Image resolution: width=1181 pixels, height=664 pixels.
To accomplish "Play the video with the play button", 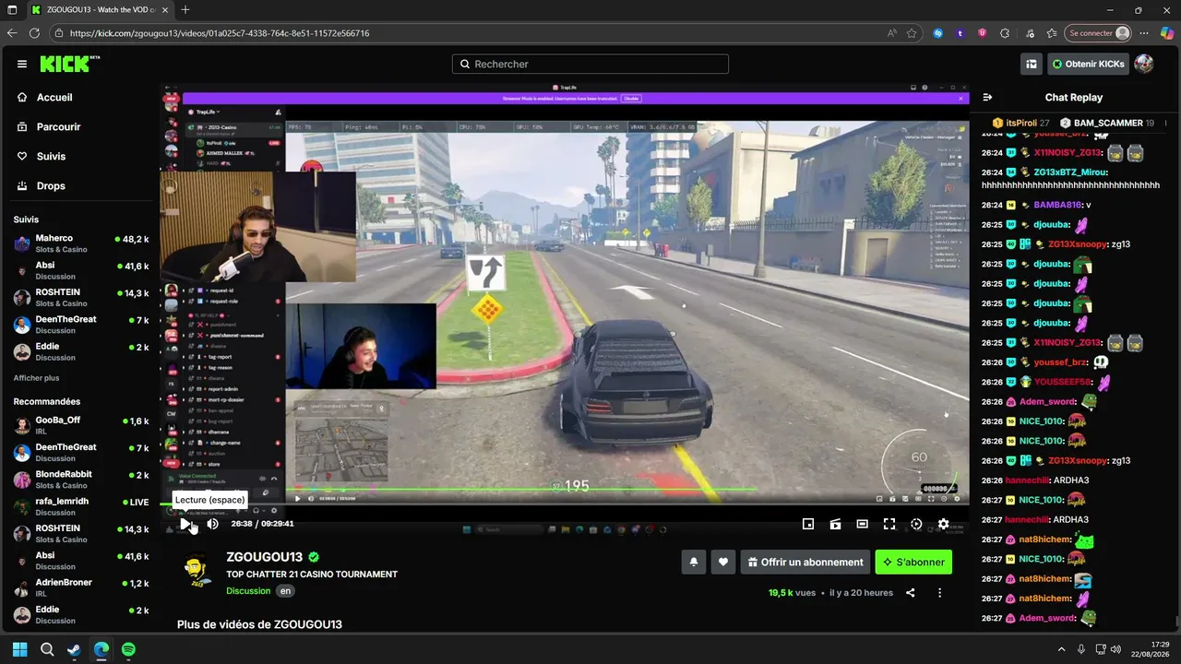I will [x=185, y=524].
